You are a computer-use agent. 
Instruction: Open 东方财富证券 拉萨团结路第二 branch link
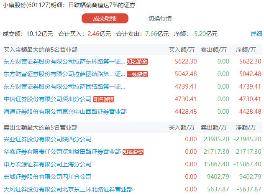(x=64, y=74)
